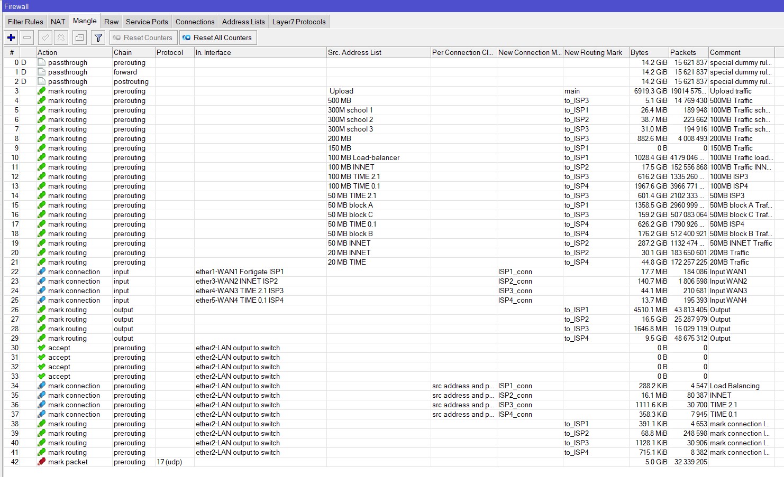Disable a rule using the X toolbar icon
This screenshot has height=477, width=784.
pyautogui.click(x=62, y=37)
